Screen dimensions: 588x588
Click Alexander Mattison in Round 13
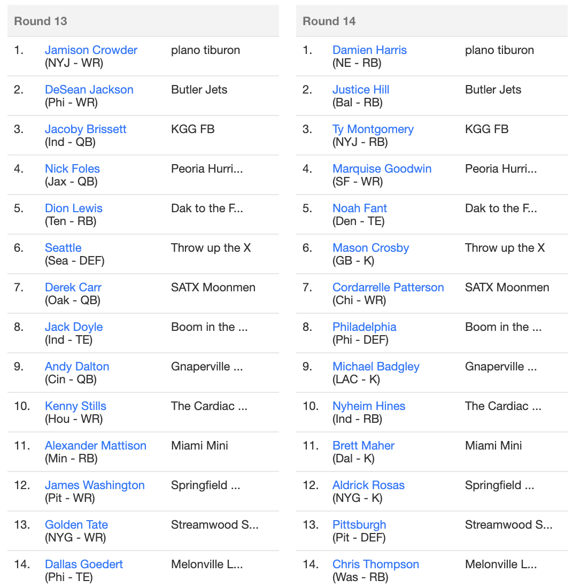click(x=96, y=446)
